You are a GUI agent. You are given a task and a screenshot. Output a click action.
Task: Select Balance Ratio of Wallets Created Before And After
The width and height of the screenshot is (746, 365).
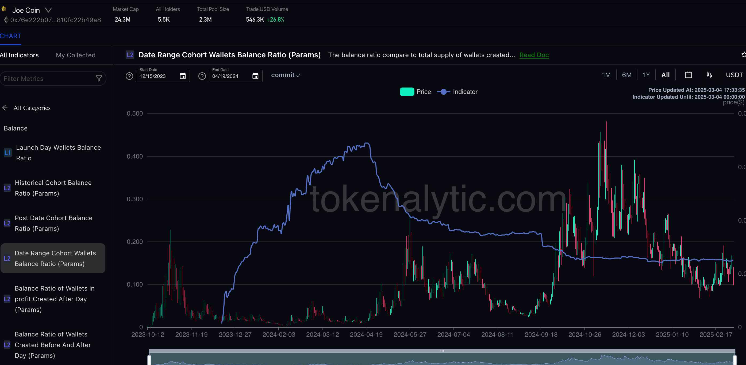[53, 345]
